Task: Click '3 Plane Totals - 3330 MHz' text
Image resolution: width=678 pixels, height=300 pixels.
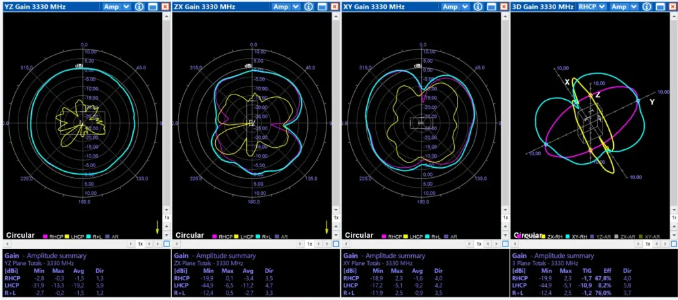Action: [545, 263]
